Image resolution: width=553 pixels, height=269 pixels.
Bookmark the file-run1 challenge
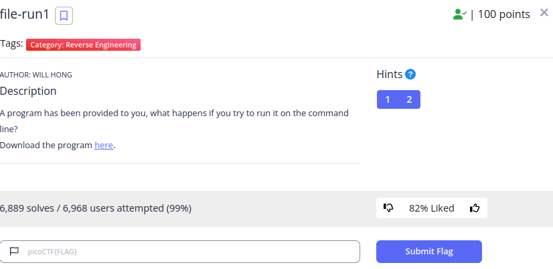(x=64, y=16)
